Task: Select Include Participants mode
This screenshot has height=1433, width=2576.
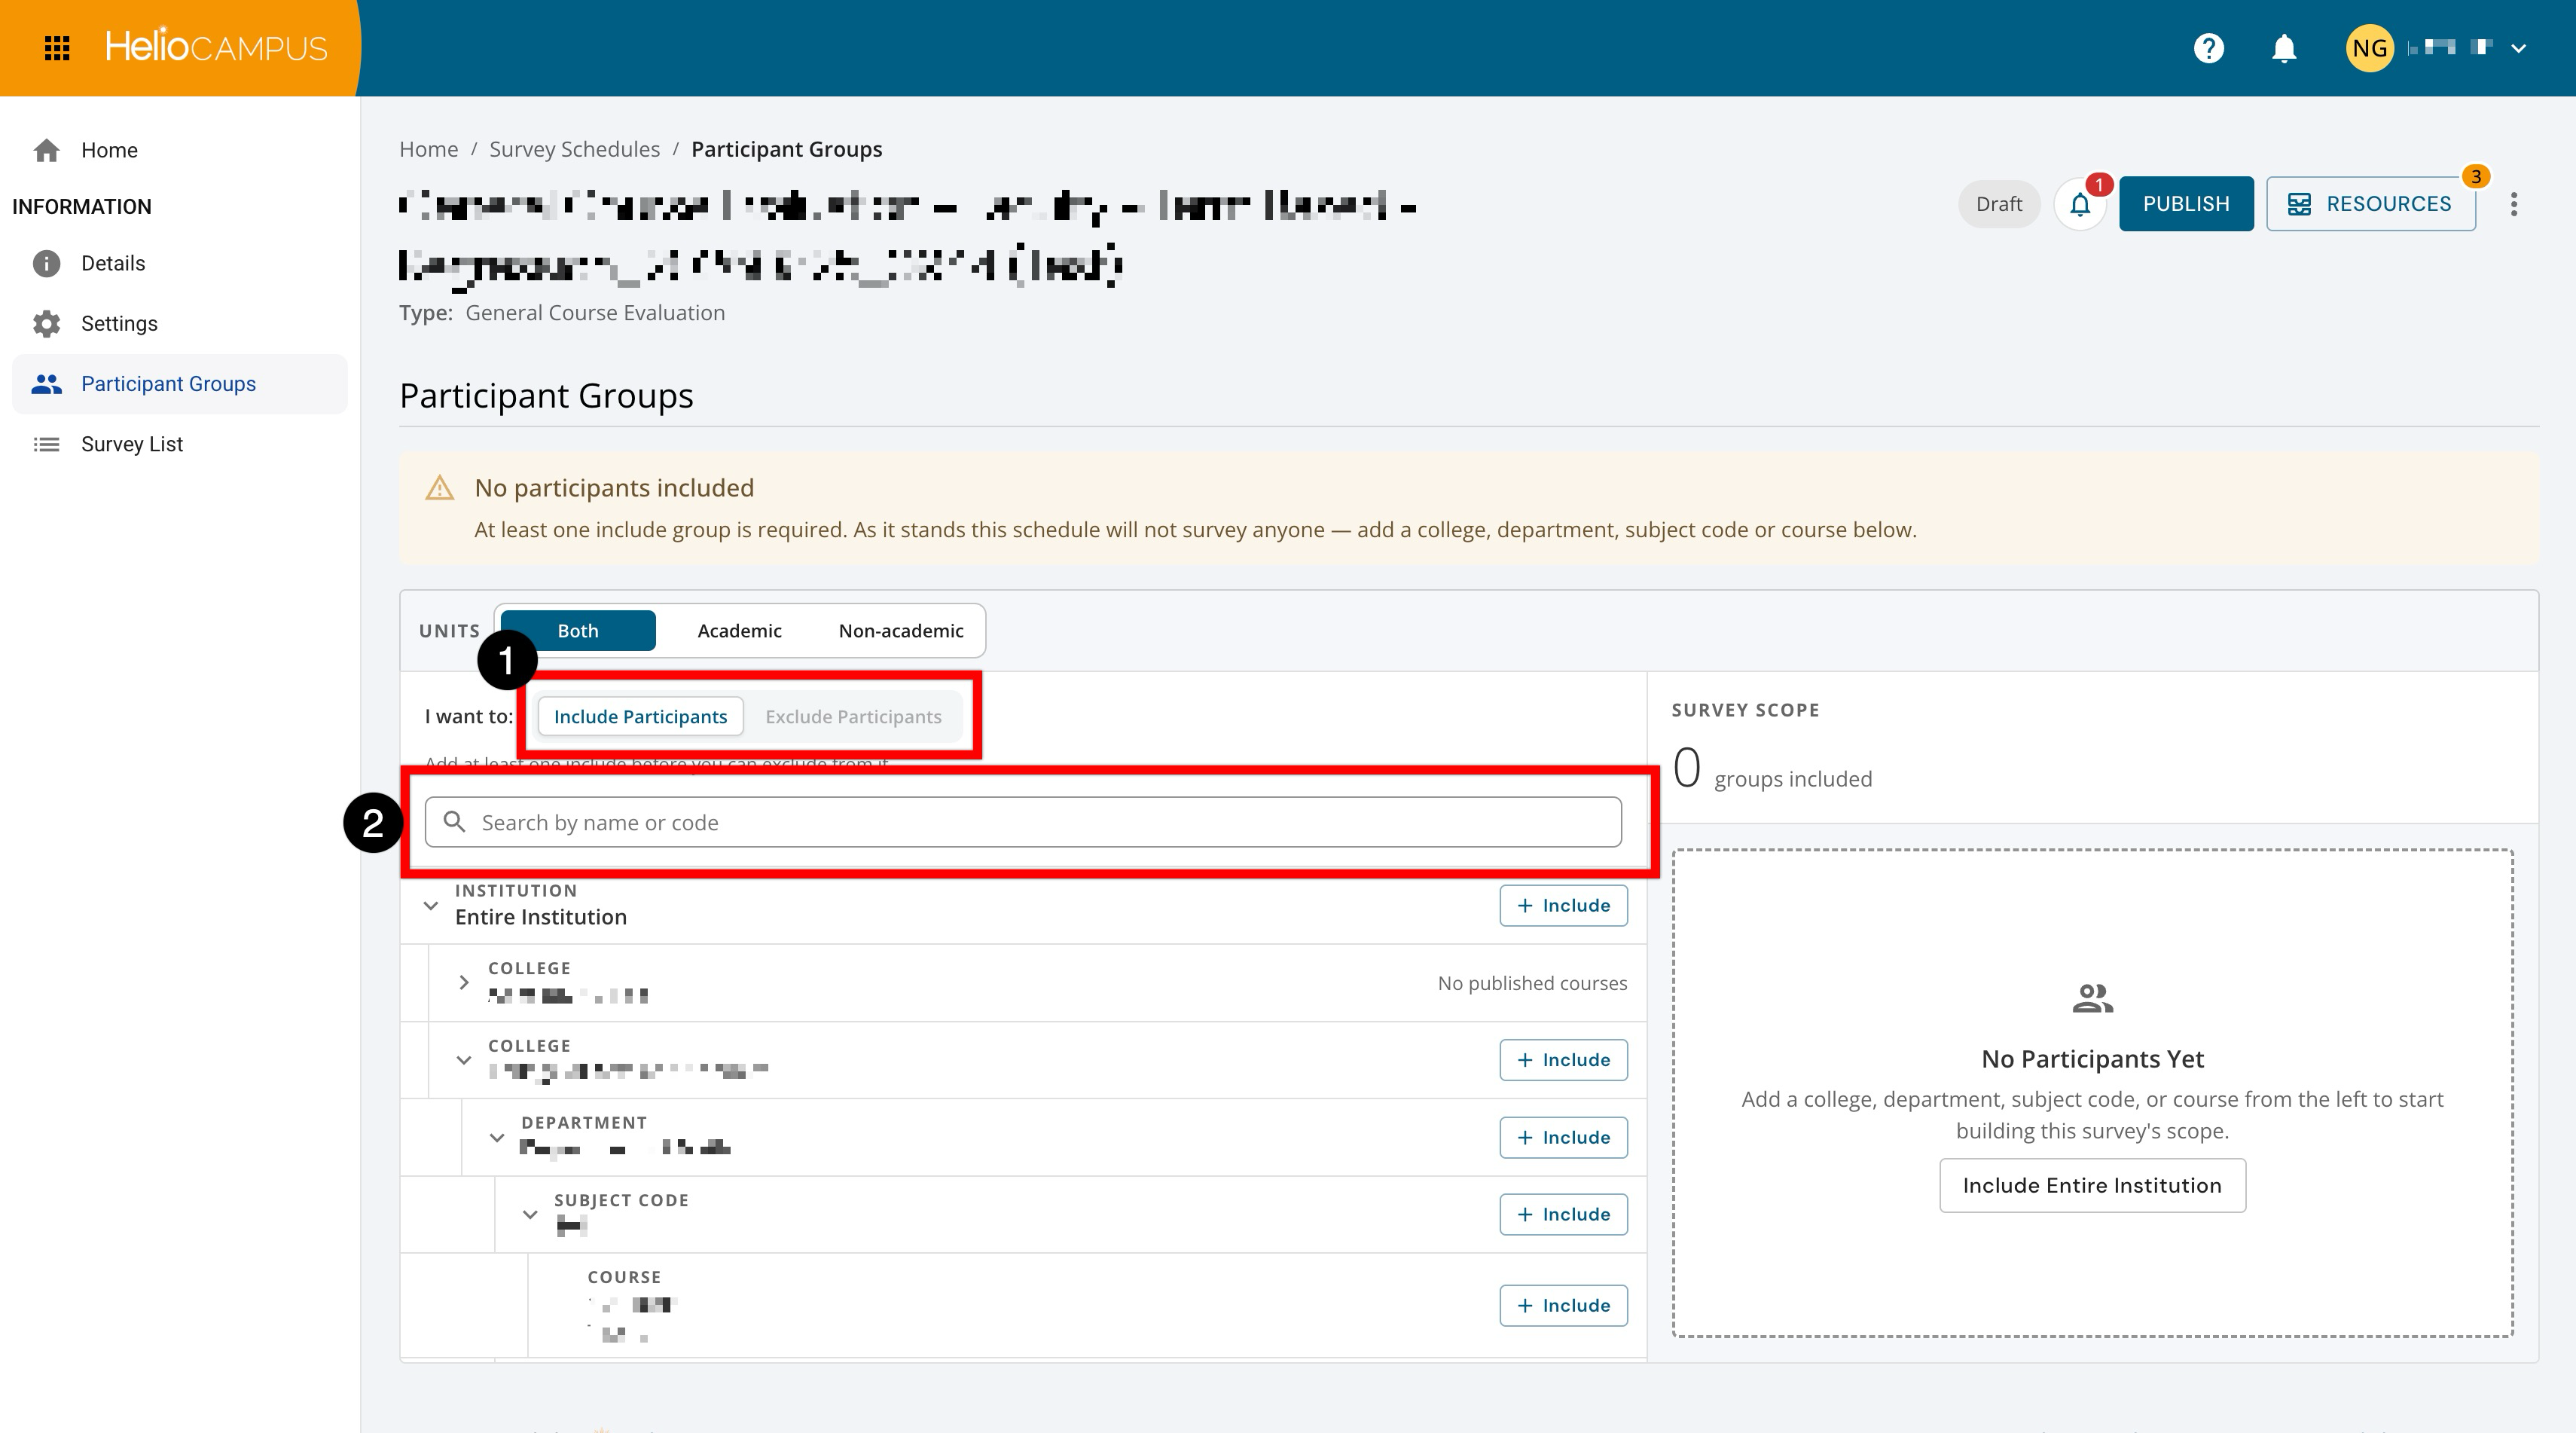Action: tap(640, 717)
